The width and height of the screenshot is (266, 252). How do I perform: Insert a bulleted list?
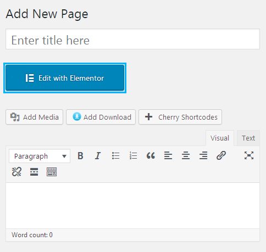(x=115, y=156)
